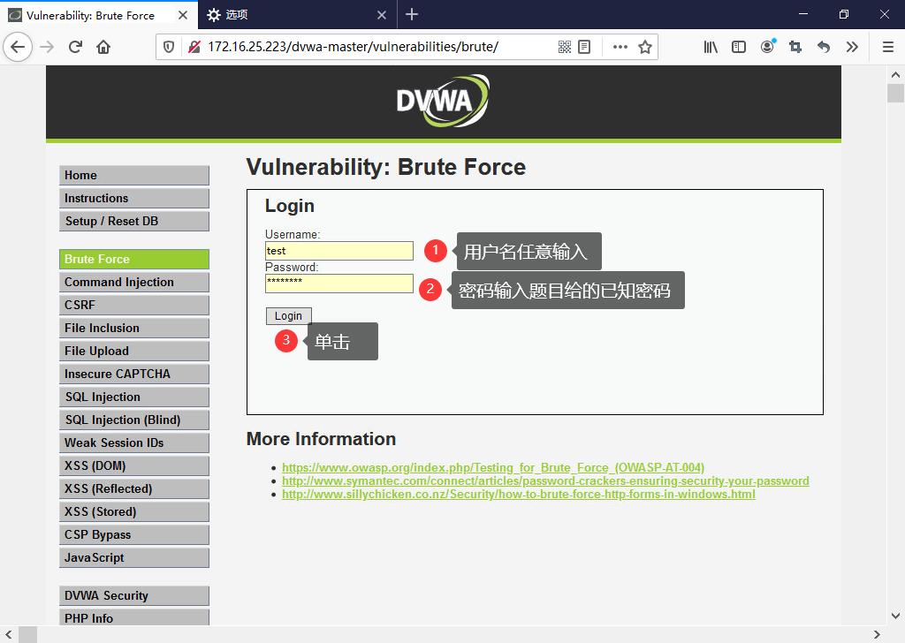Open Insecure CAPTCHA page
The image size is (905, 643).
(134, 374)
